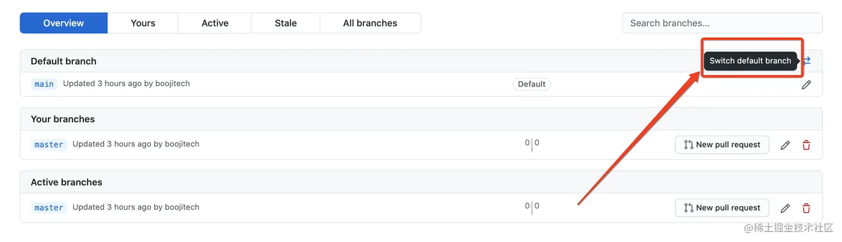This screenshot has width=842, height=242.
Task: Show the Stale branches tab
Action: 286,23
